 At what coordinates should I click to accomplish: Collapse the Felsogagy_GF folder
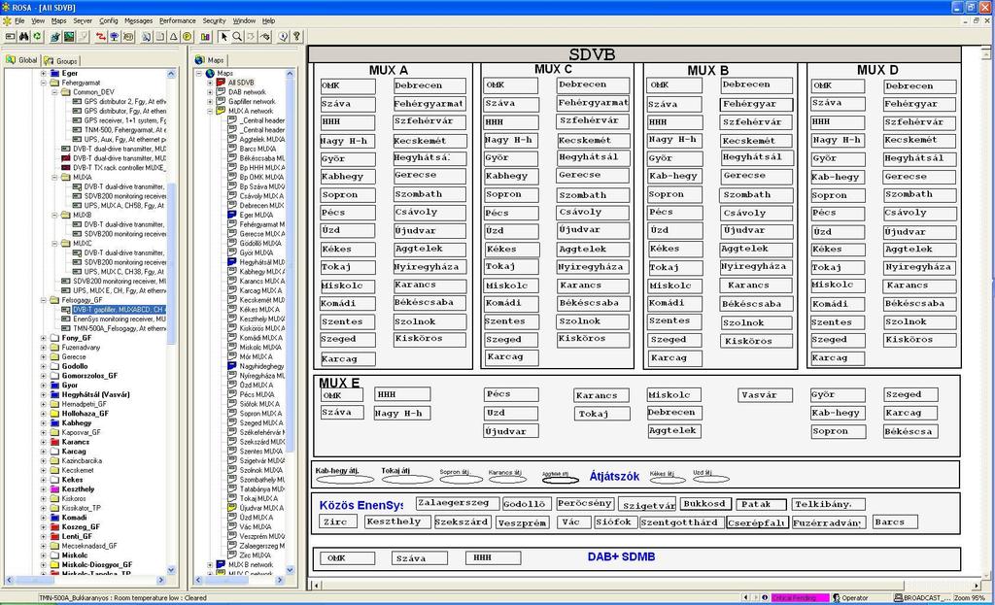pos(43,300)
